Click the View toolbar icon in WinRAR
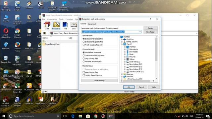Image resolution: width=212 pixels, height=119 pixels. [x=74, y=26]
